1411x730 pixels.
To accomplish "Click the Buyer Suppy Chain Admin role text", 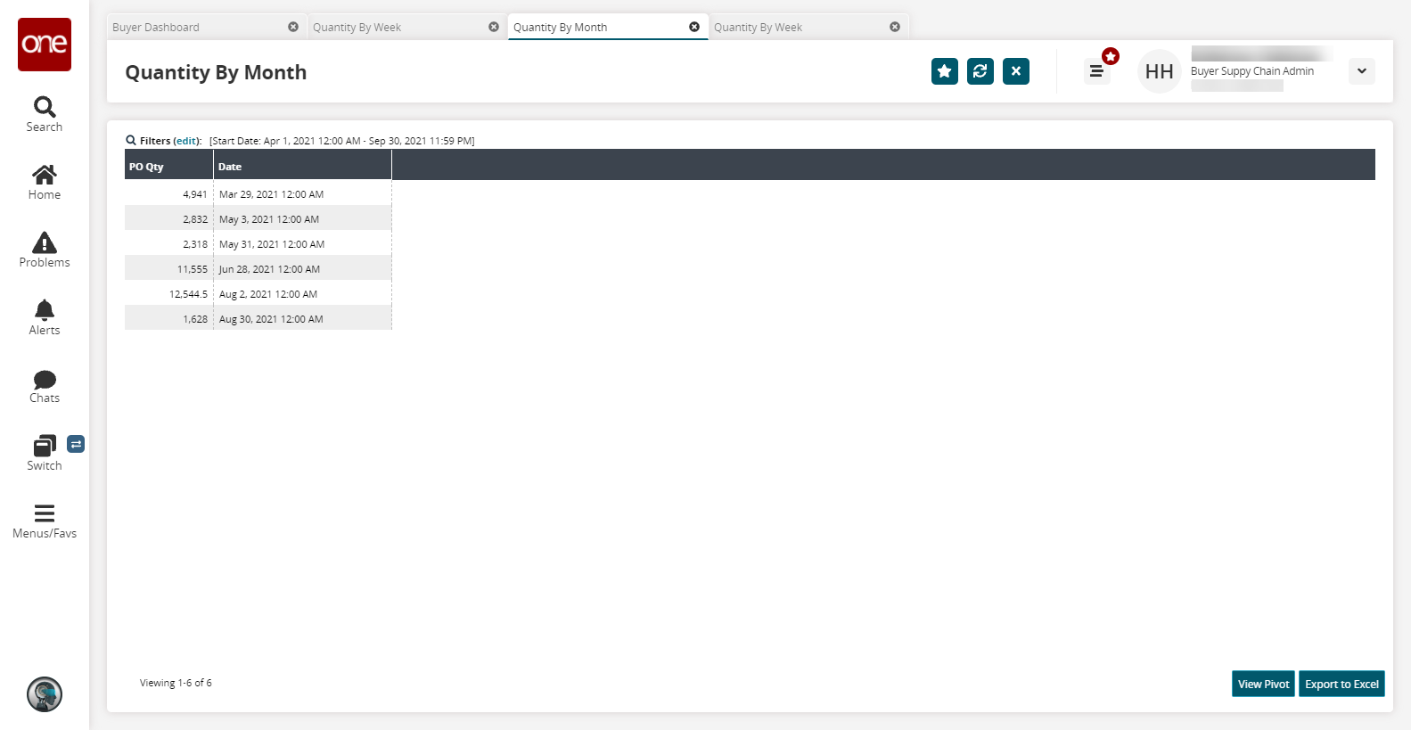I will pos(1252,71).
